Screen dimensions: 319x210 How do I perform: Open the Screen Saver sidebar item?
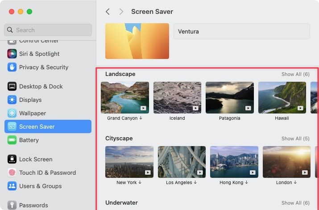(x=48, y=126)
